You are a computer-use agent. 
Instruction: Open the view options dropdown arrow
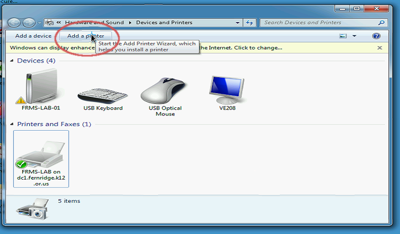point(354,36)
